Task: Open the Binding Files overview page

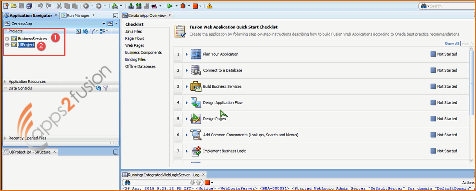Action: [x=136, y=59]
